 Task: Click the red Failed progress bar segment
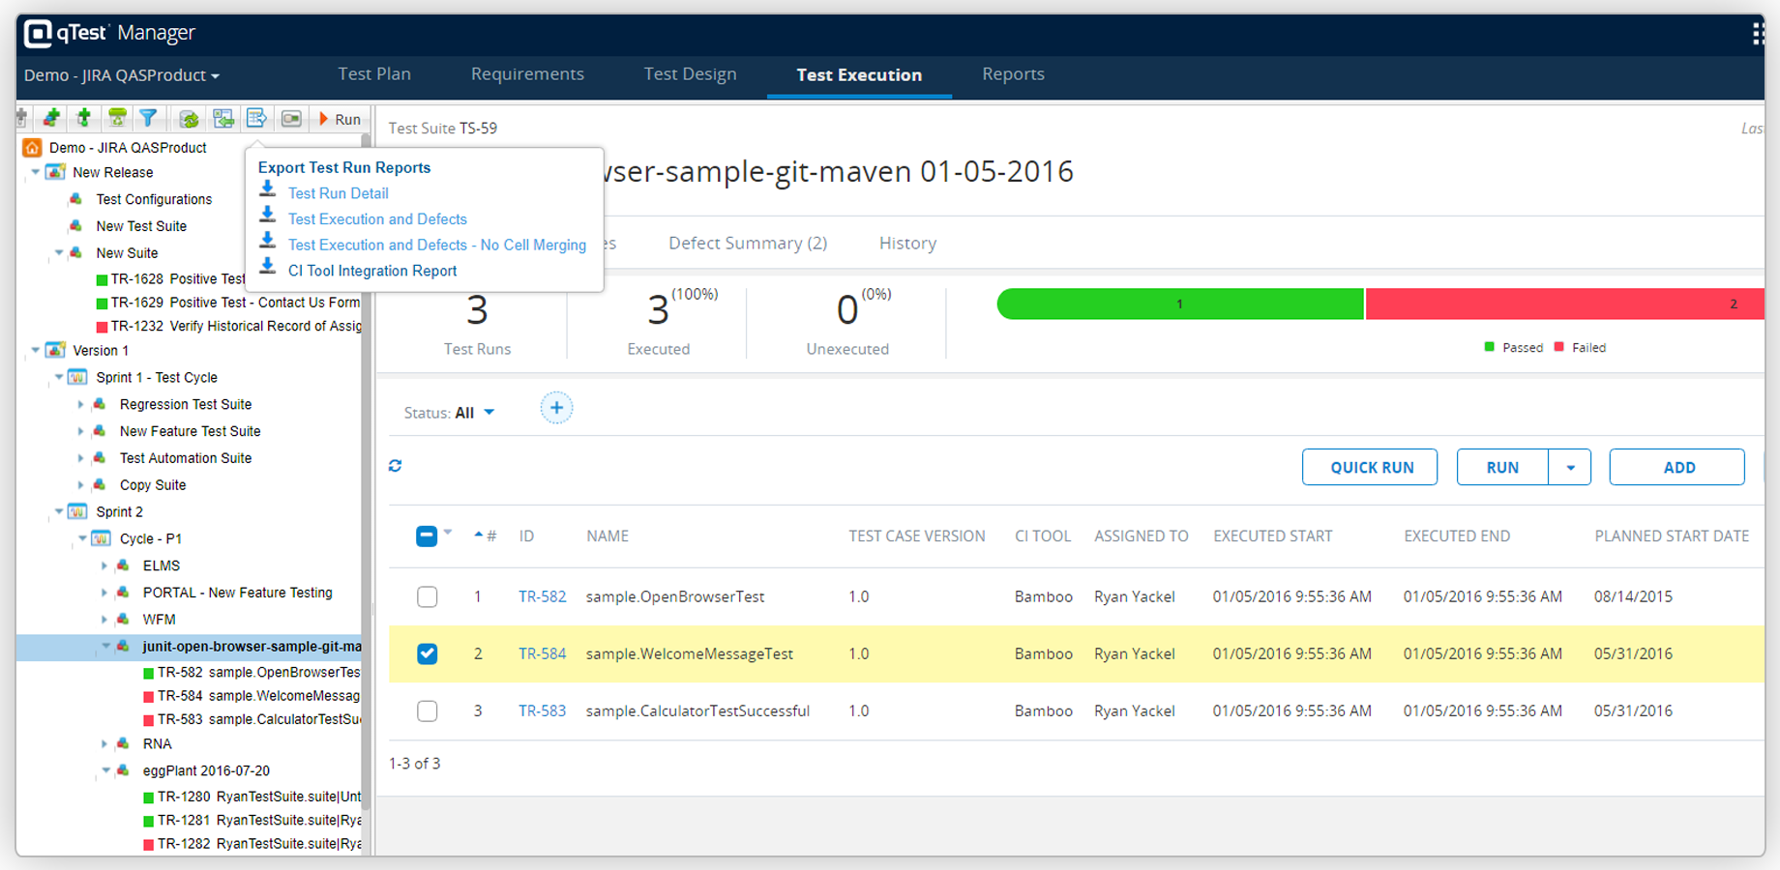pyautogui.click(x=1565, y=304)
